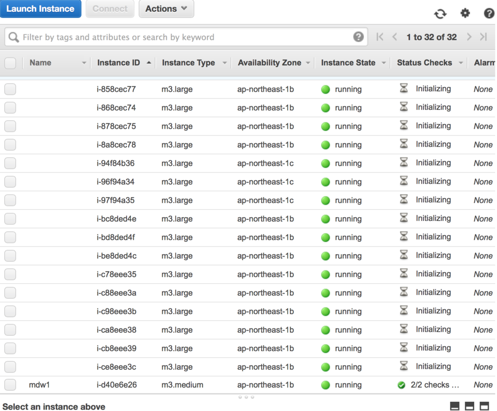Maximize details pane with the last layout icon
Screen dimensions: 497x411
(x=484, y=406)
